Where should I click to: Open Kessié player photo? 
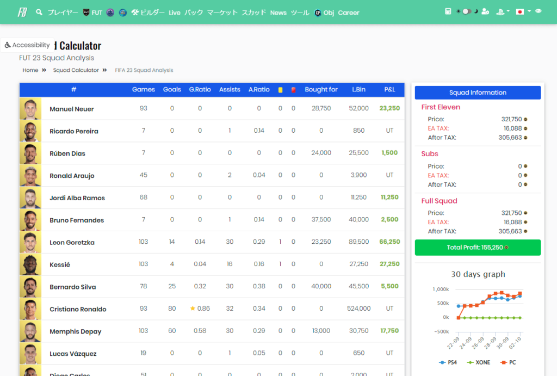30,264
